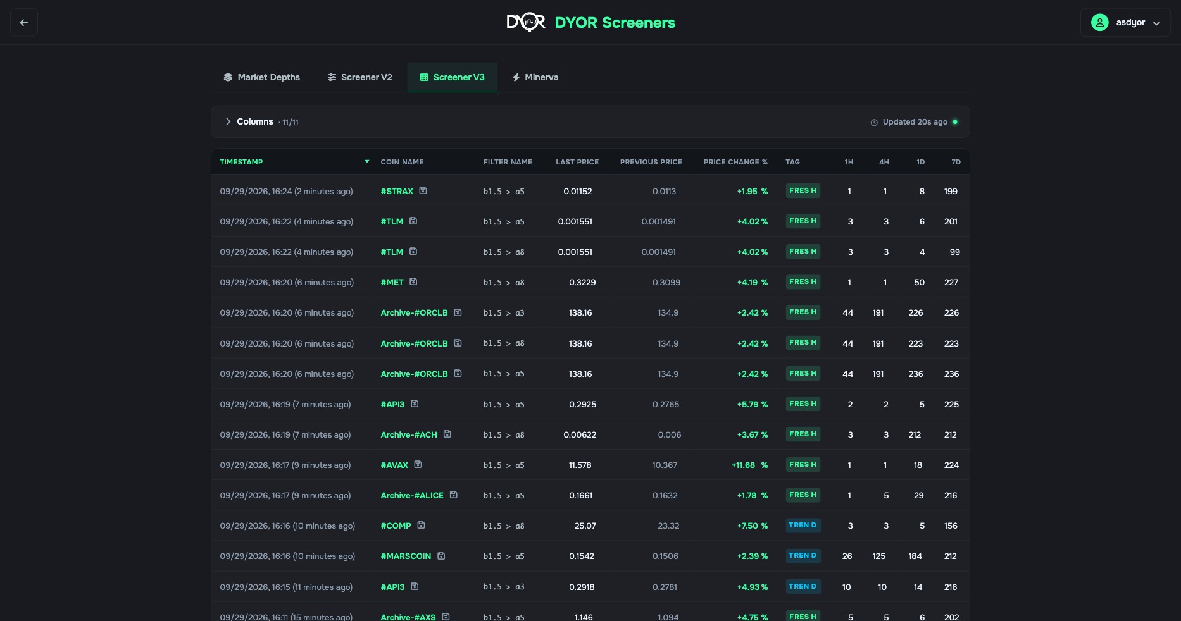Save the #STRAX coin with its bookmark icon
The width and height of the screenshot is (1181, 621).
tap(423, 190)
